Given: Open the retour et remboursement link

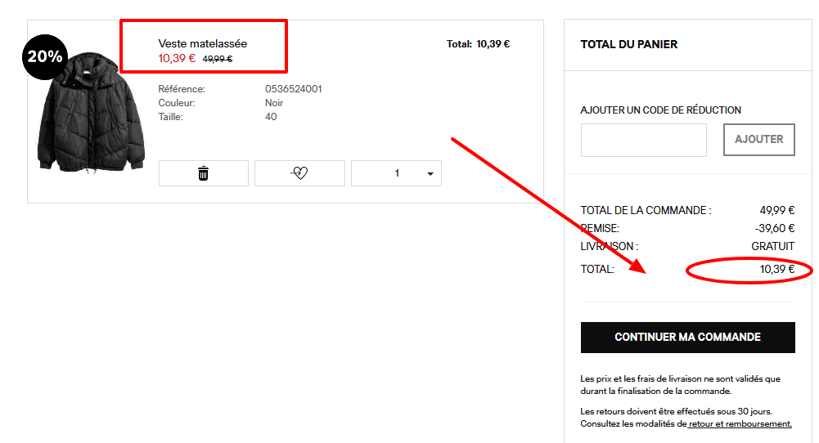Looking at the screenshot, I should point(740,423).
